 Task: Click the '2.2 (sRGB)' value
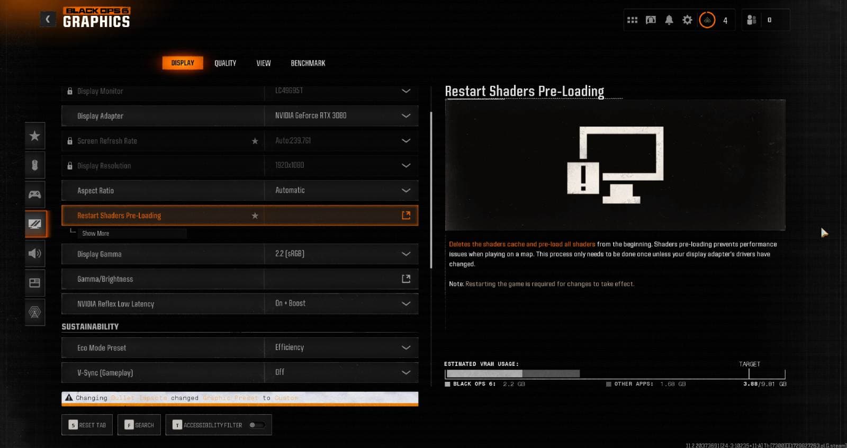pyautogui.click(x=290, y=254)
